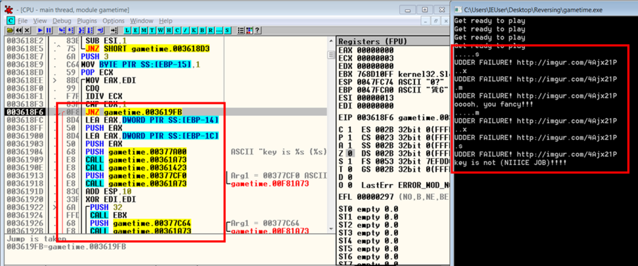Viewport: 638px width, 266px height.
Task: Show Run trace with ellipsis button
Action: 219,30
